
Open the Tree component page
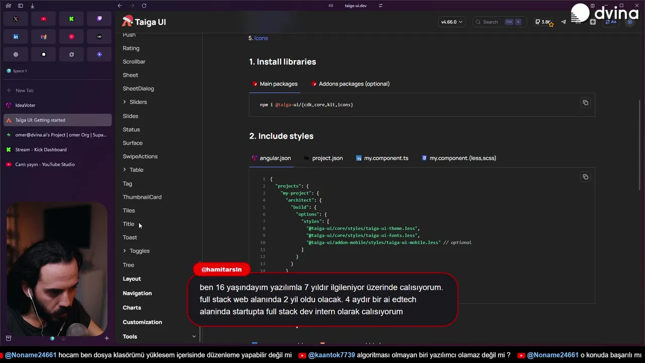click(128, 265)
